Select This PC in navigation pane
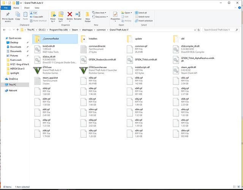 point(15,85)
